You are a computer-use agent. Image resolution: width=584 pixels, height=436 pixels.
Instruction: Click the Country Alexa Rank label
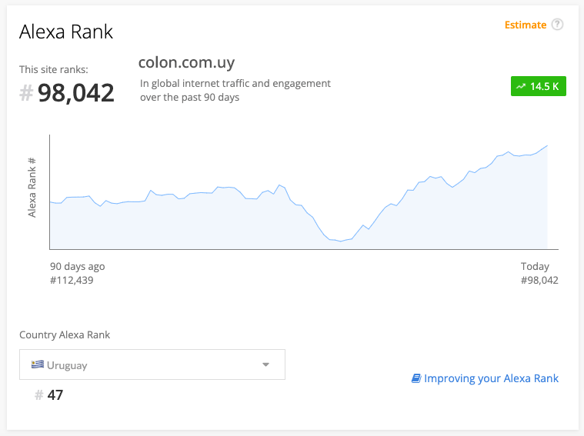coord(65,334)
